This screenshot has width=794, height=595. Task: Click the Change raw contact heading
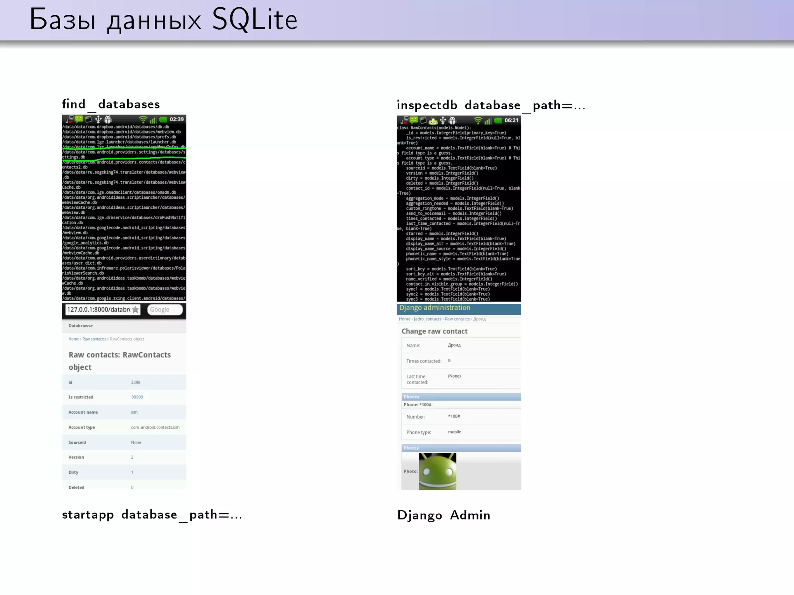point(435,331)
